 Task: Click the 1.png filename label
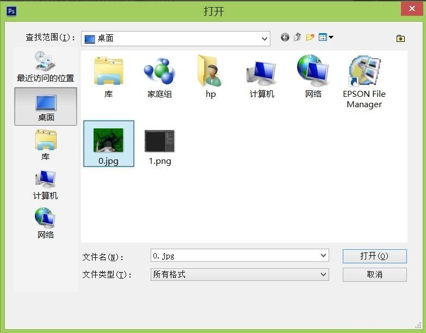(x=160, y=161)
